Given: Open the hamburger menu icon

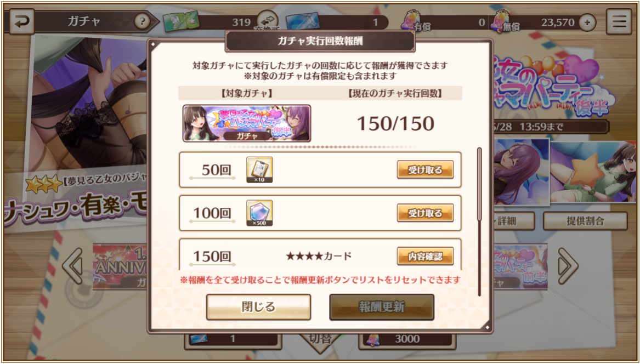Looking at the screenshot, I should [619, 21].
